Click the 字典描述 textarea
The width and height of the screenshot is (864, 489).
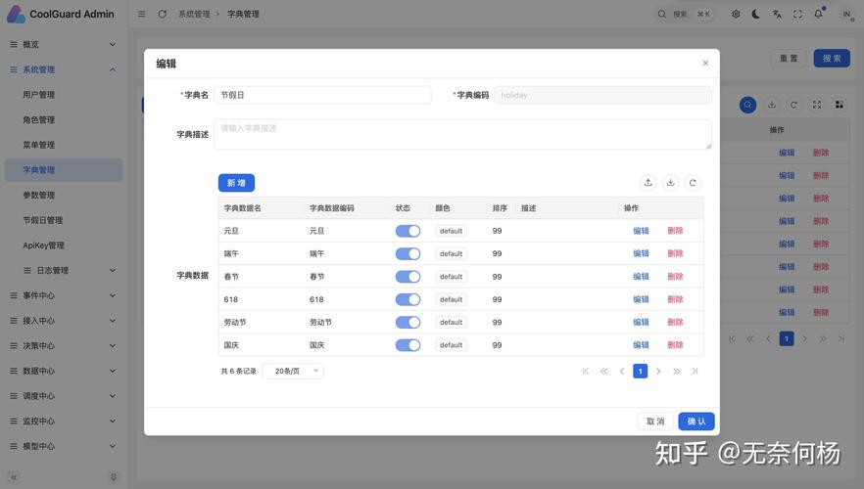(x=462, y=134)
